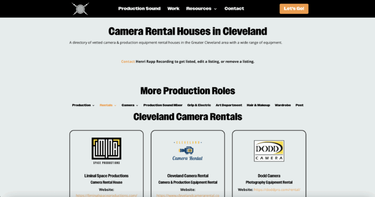Select Production Sound Mixer role
This screenshot has height=197, width=375.
click(163, 105)
